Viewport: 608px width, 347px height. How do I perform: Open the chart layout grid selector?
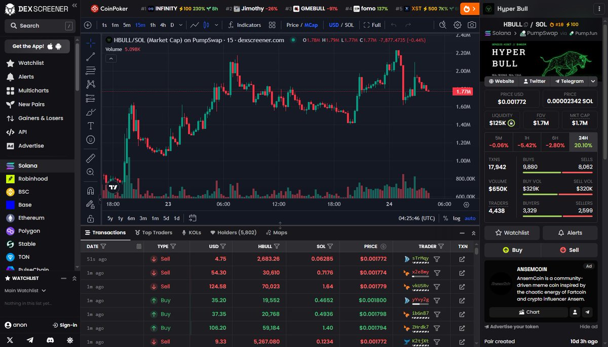point(272,25)
